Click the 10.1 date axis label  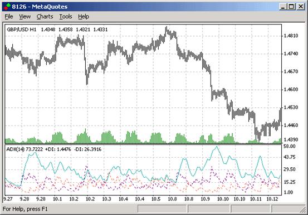click(x=57, y=199)
